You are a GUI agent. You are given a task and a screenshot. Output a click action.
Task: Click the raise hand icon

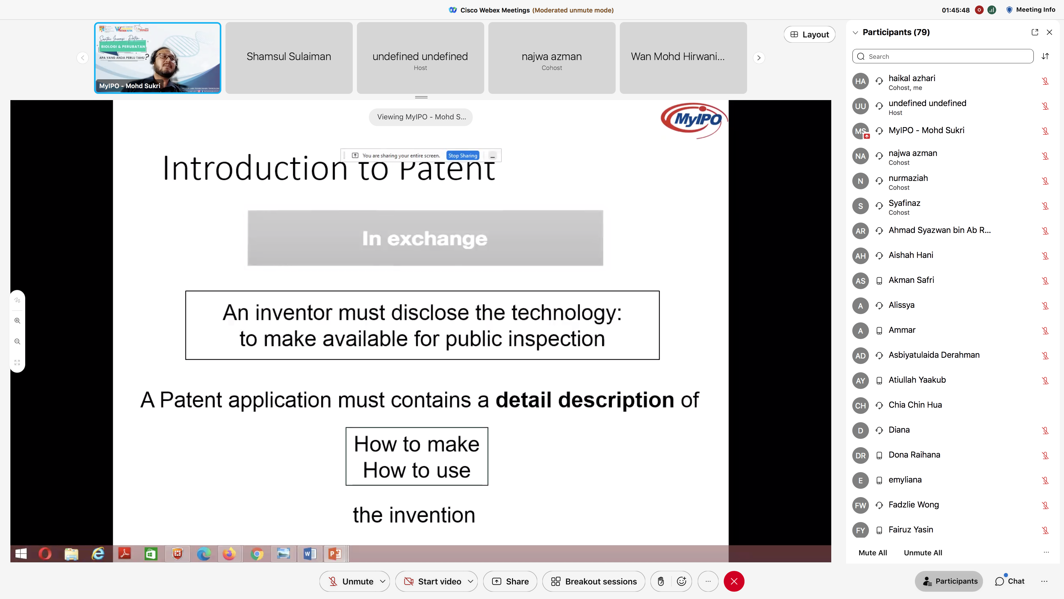(661, 581)
